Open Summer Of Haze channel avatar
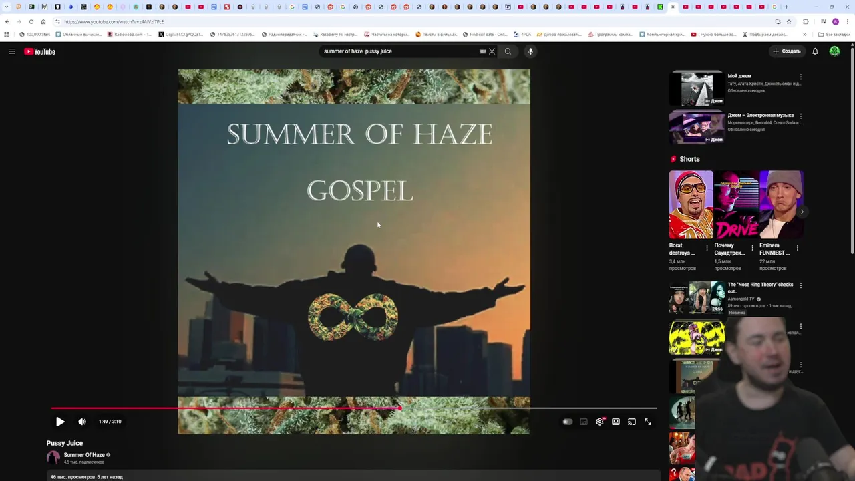 click(x=53, y=458)
